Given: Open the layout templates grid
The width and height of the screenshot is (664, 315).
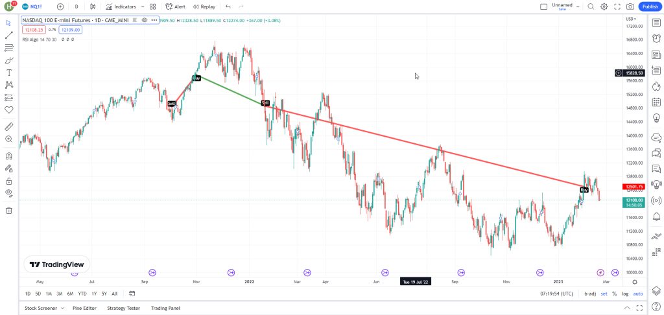Looking at the screenshot, I should click(x=153, y=6).
